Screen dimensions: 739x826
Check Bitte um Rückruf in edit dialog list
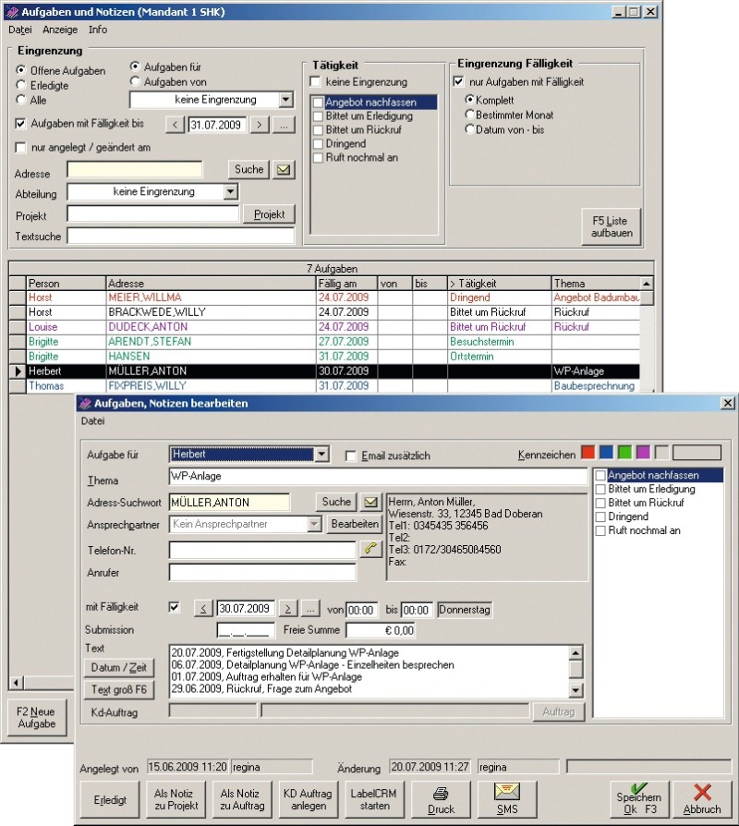[x=600, y=503]
